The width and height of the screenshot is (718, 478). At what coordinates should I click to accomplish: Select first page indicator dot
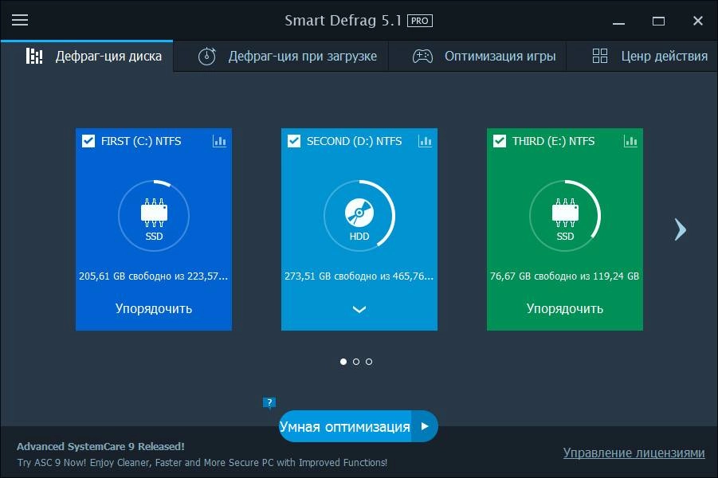(x=343, y=362)
